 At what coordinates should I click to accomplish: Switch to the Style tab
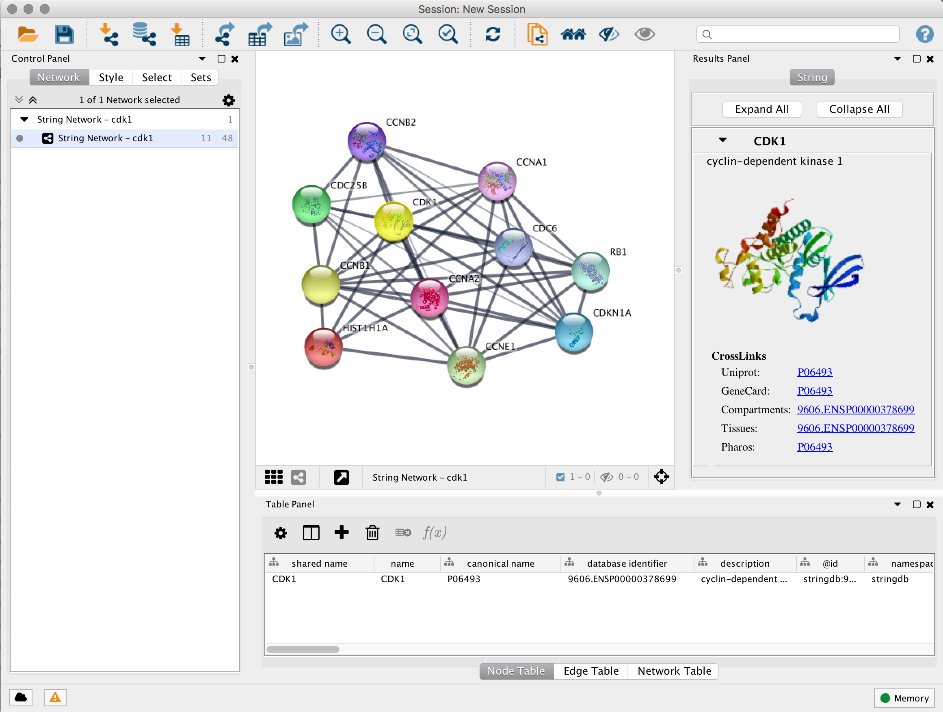(x=111, y=78)
